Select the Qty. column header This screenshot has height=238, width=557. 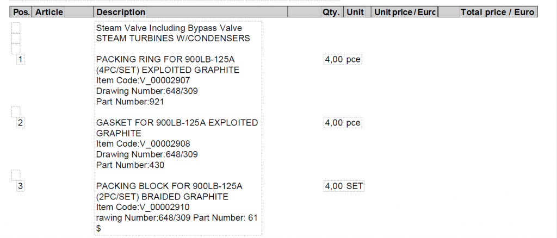[x=331, y=12]
